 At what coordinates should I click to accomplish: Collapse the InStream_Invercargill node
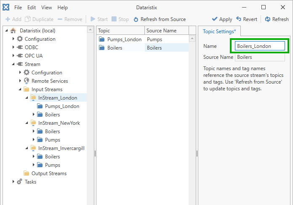tap(27, 148)
